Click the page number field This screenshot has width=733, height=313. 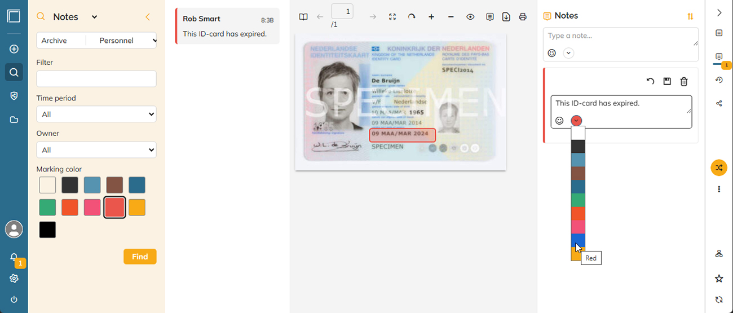342,11
